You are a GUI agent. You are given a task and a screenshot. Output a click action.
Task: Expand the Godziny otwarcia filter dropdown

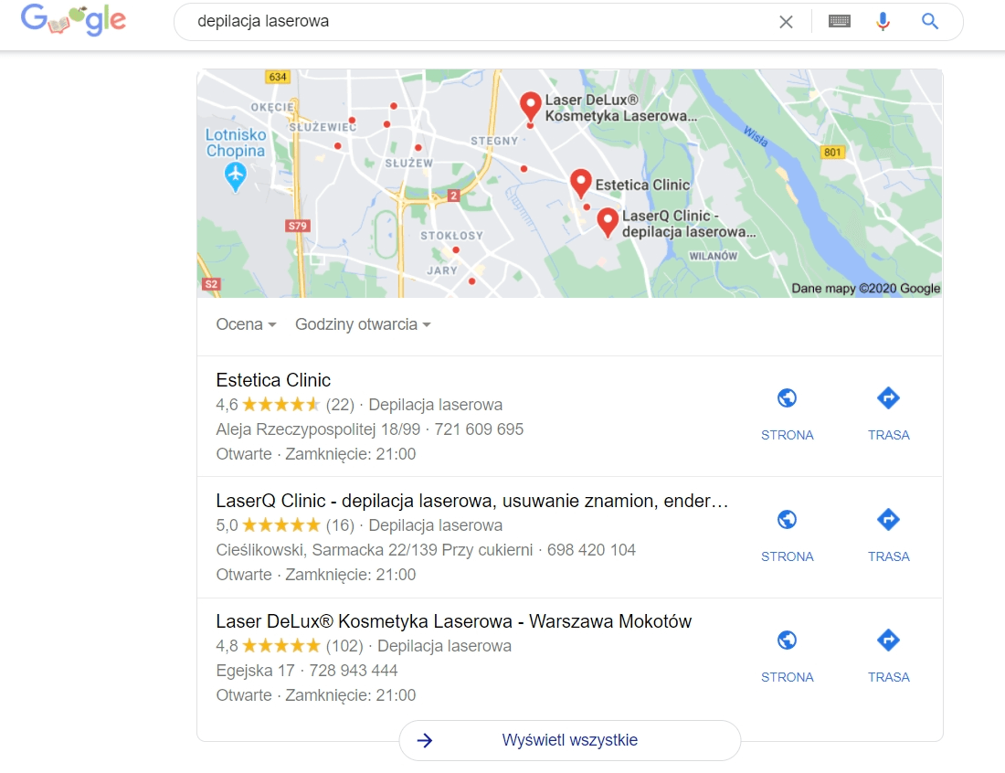pyautogui.click(x=363, y=324)
